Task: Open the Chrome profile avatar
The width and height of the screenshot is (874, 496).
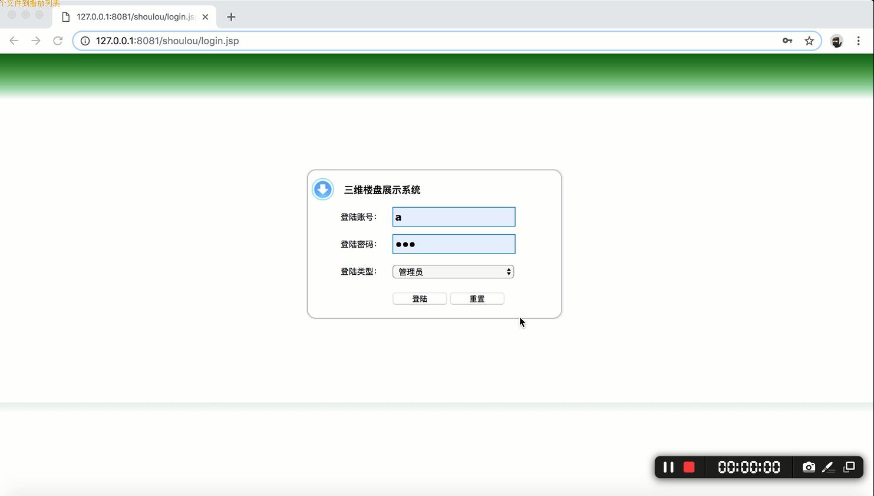Action: click(x=836, y=41)
